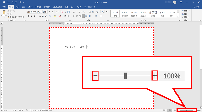Click the Save icon in quick access toolbar
The height and width of the screenshot is (112, 202).
click(x=4, y=2)
